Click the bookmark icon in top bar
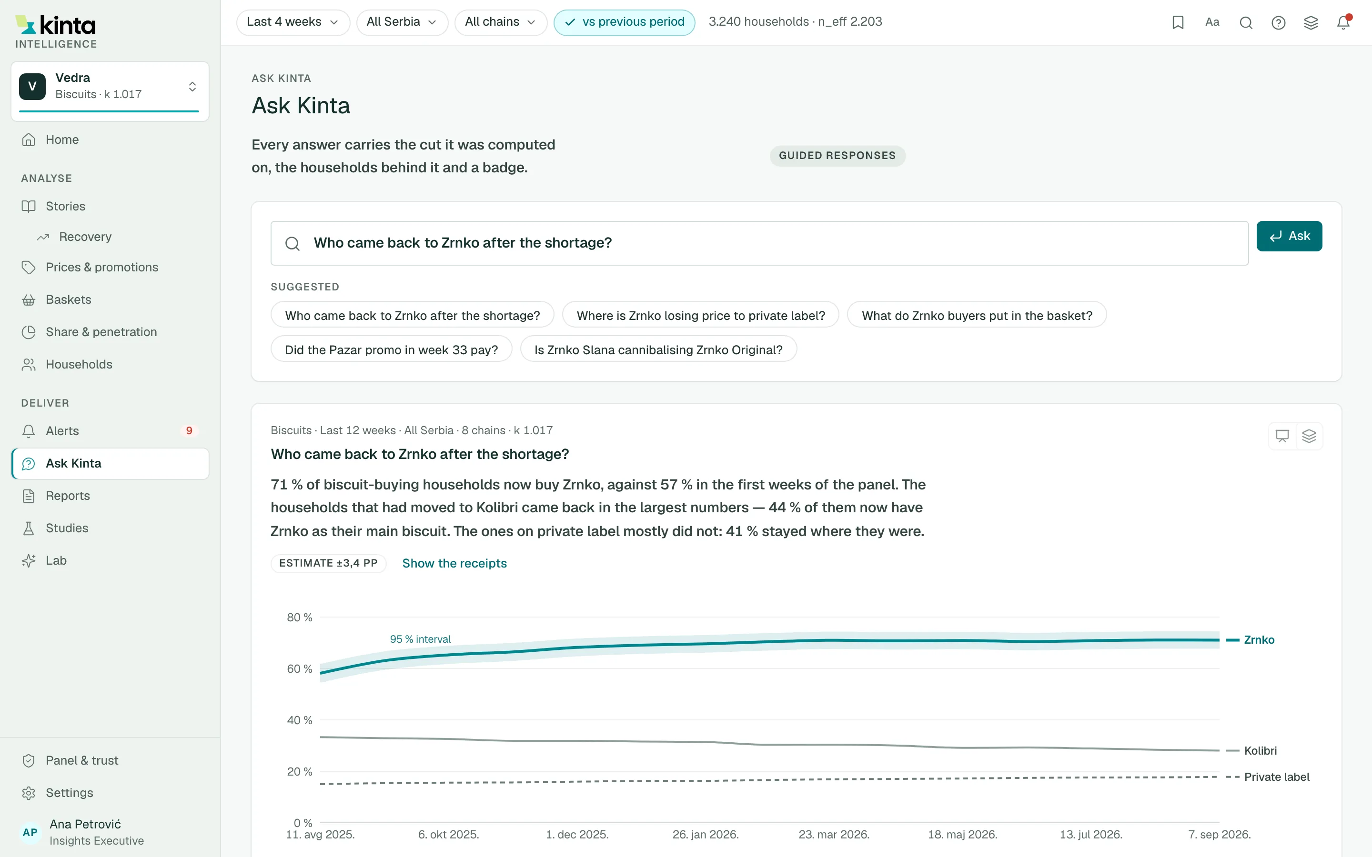This screenshot has width=1372, height=857. [x=1178, y=22]
